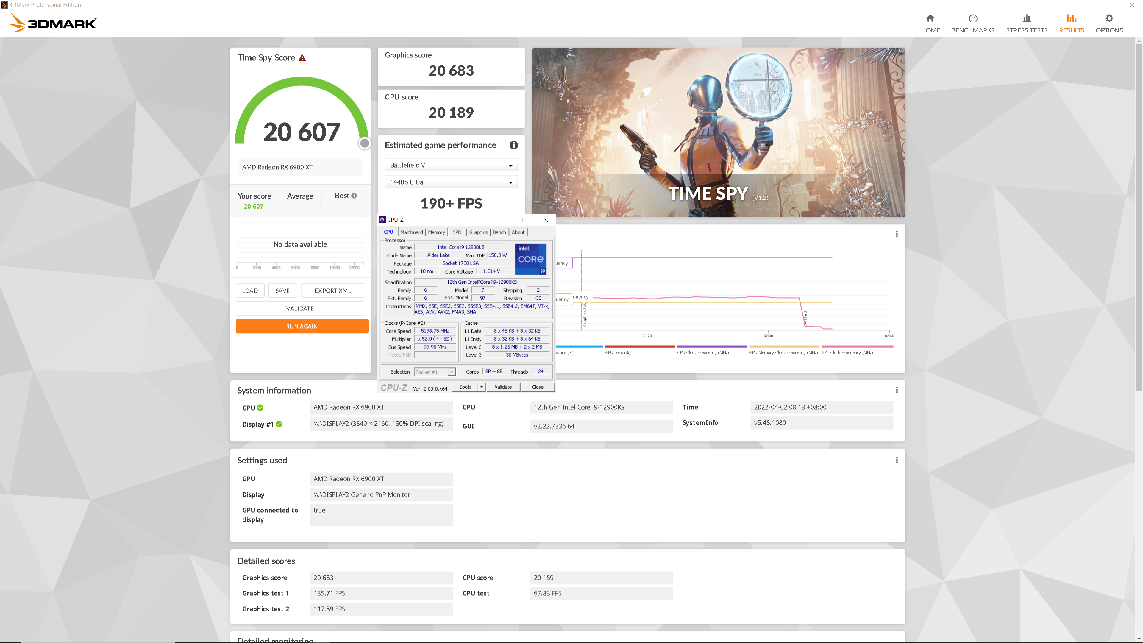Toggle CPU Clock Frequency purple legend
This screenshot has height=643, width=1143.
712,350
